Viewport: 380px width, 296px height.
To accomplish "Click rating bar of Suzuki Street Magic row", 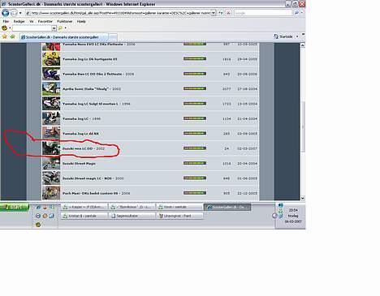I will click(195, 163).
